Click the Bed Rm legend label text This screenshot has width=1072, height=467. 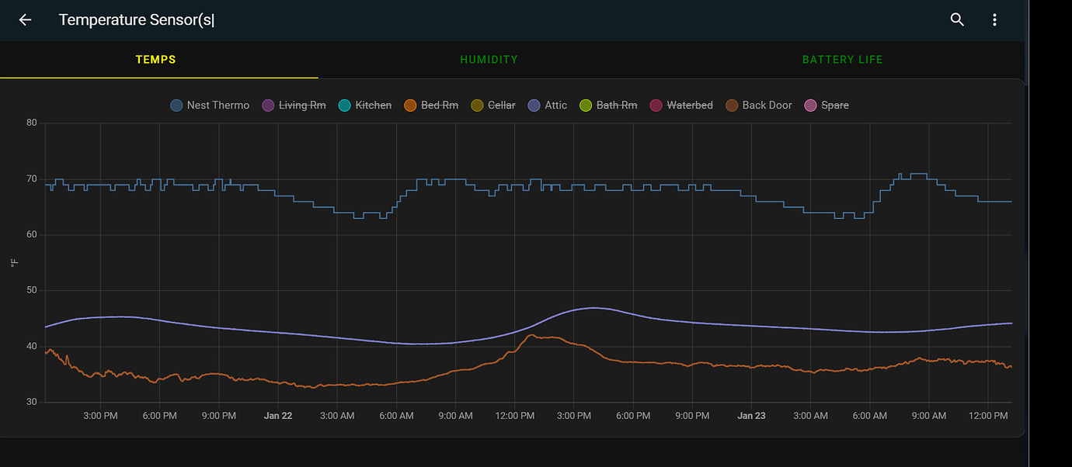tap(438, 105)
